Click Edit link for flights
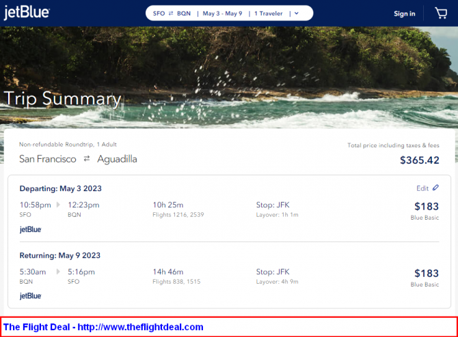The image size is (458, 337). [422, 188]
